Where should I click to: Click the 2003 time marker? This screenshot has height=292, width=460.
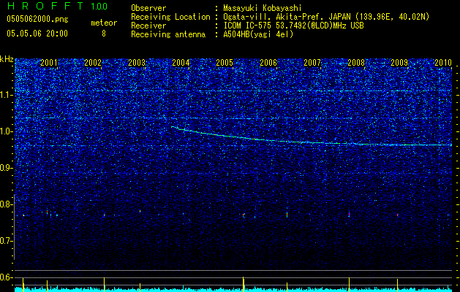click(x=137, y=62)
